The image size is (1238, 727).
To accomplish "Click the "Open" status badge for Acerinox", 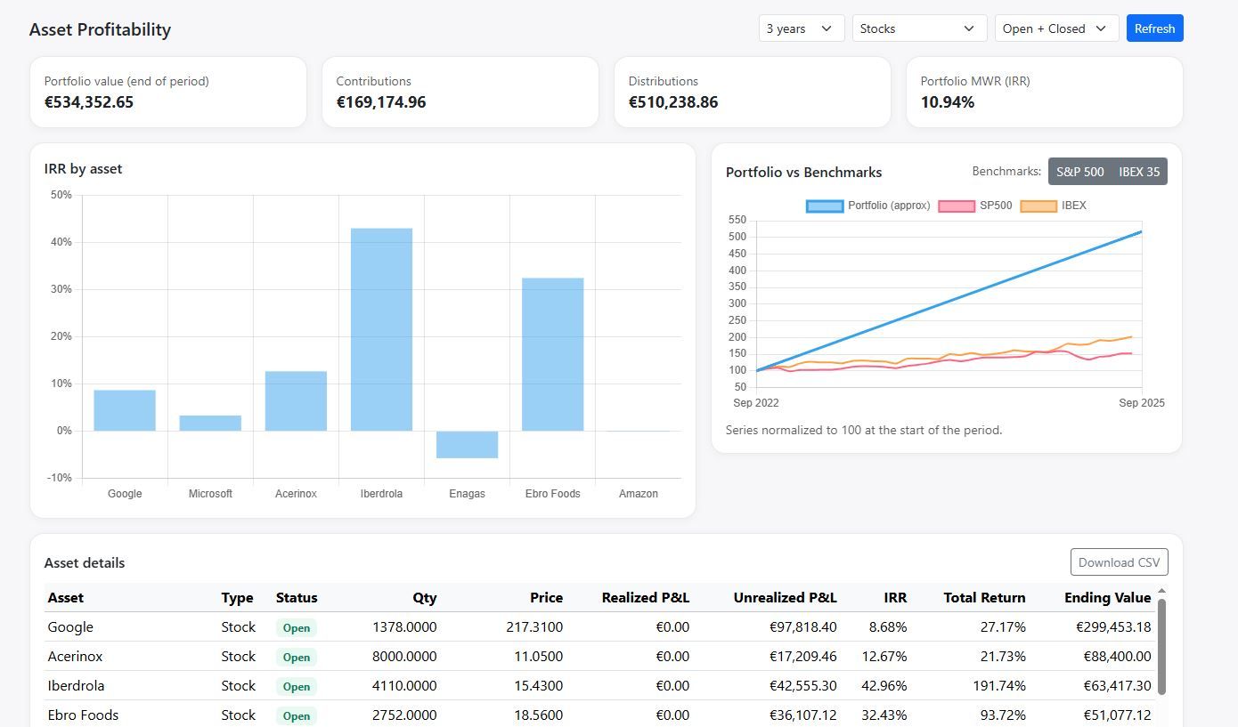I will click(296, 657).
